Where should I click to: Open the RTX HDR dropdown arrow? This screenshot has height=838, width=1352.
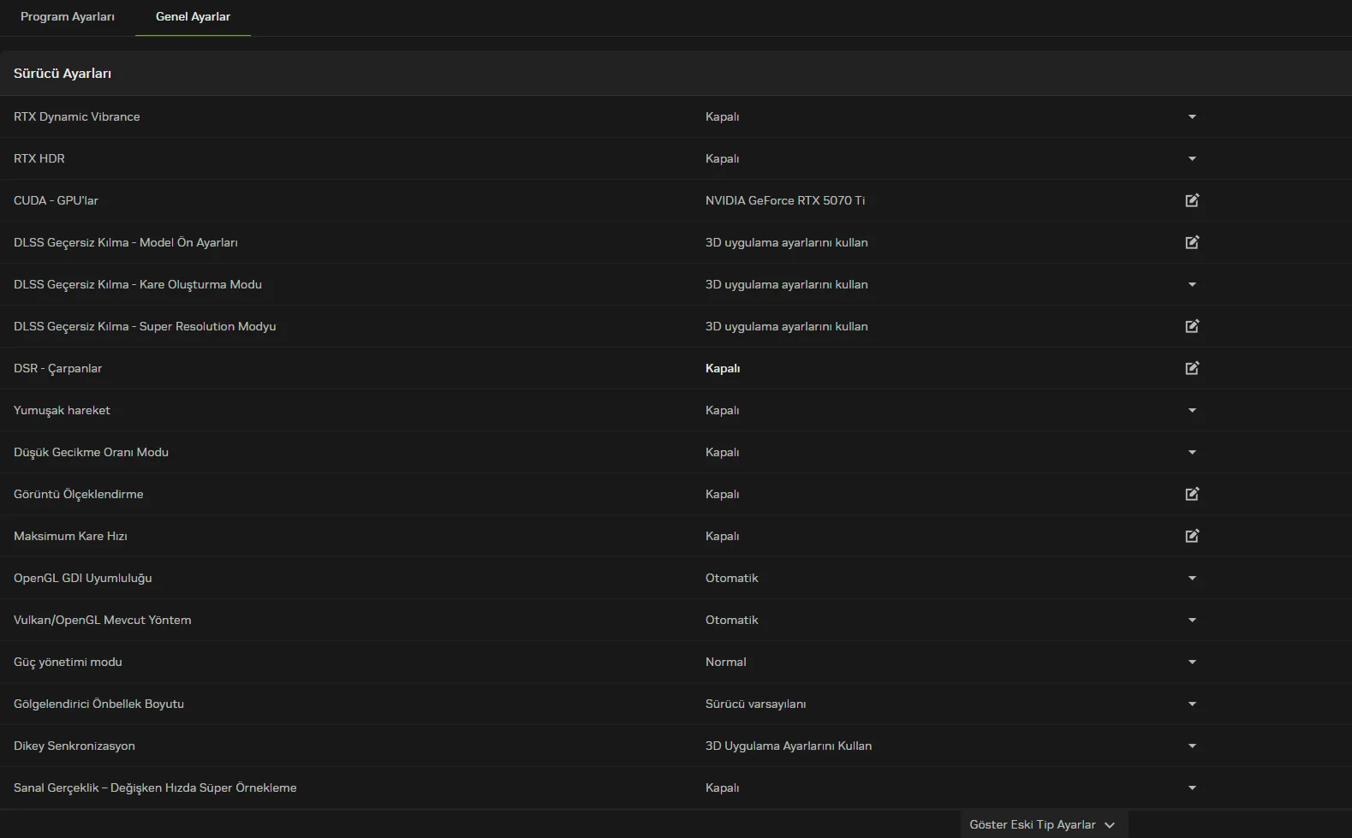pos(1192,158)
